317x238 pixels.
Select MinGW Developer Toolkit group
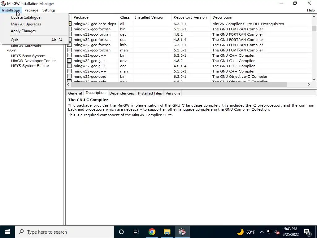tap(33, 61)
